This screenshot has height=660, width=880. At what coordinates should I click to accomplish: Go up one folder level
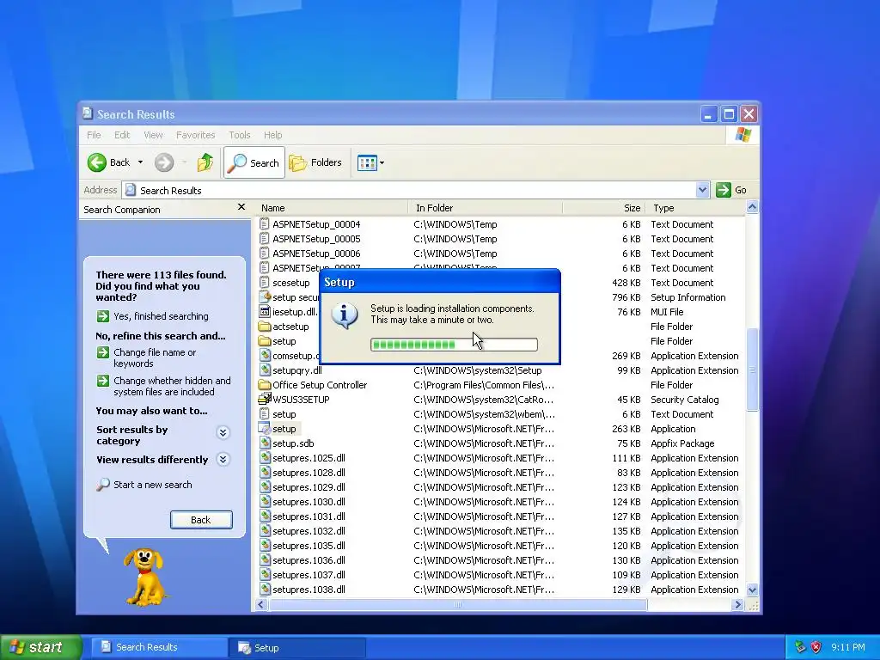click(205, 162)
